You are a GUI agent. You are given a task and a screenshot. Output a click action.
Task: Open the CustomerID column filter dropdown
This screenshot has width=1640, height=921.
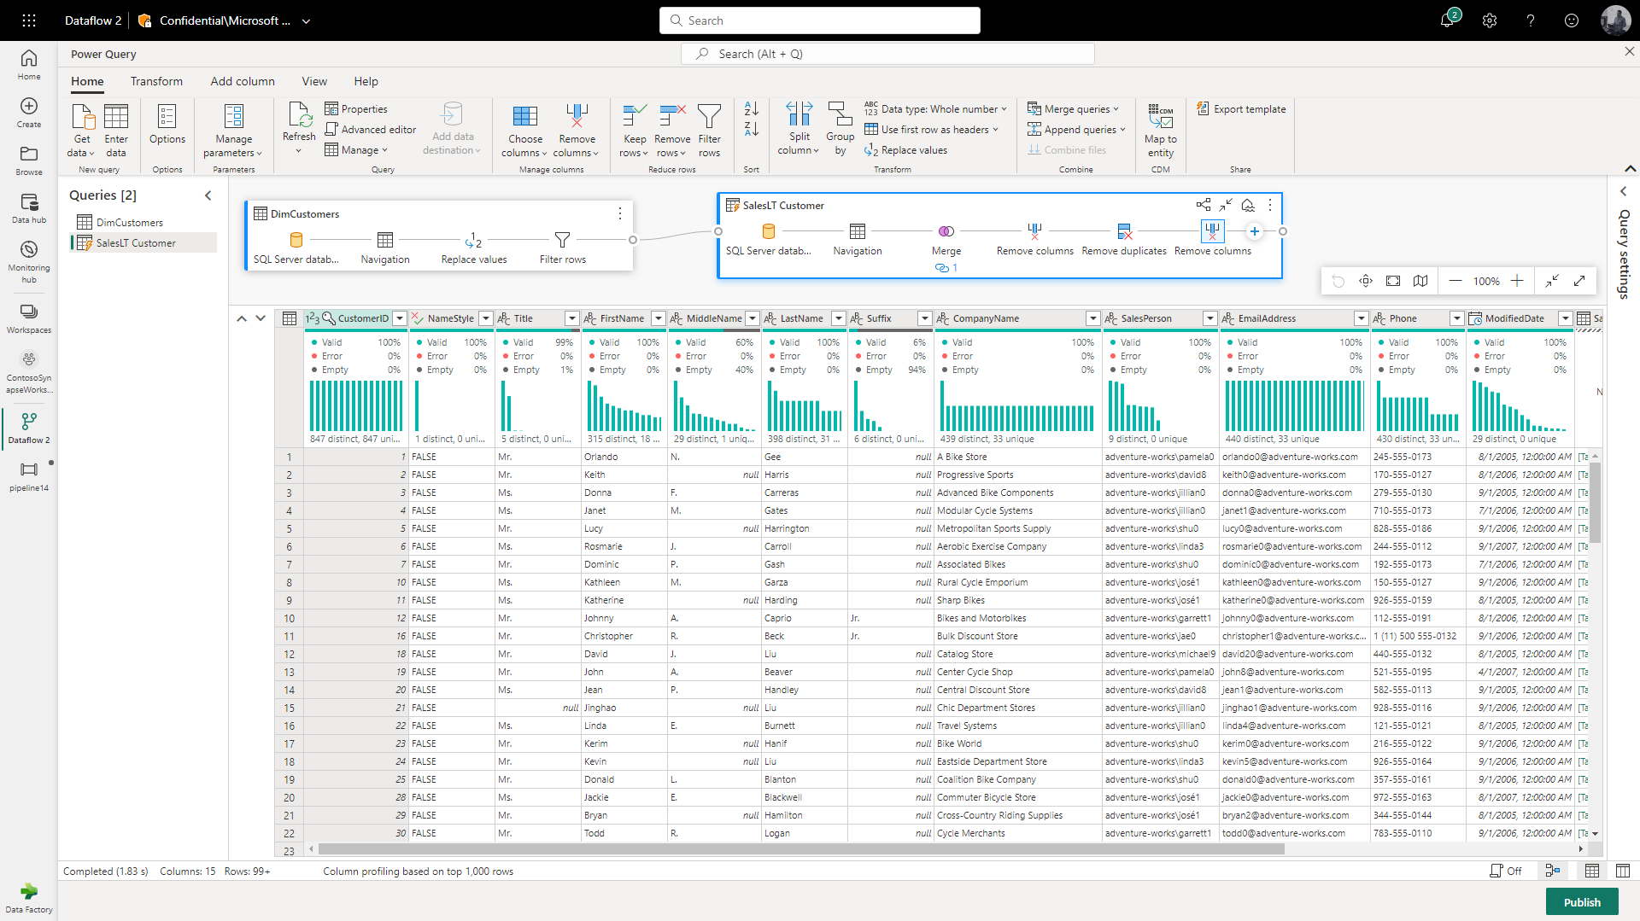(x=399, y=318)
